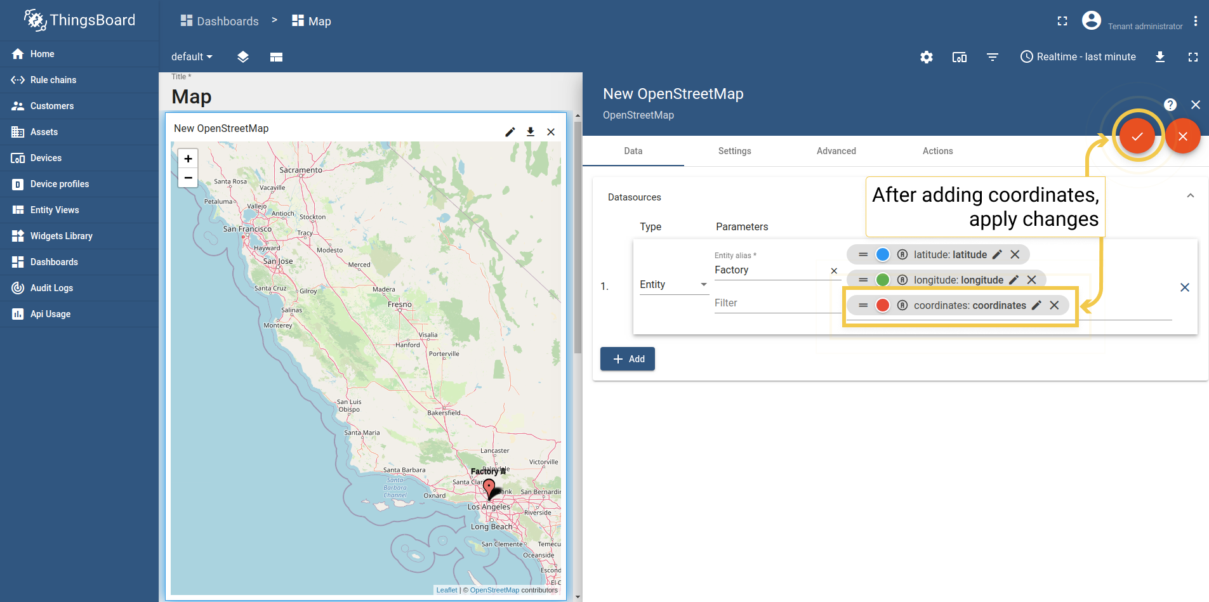Viewport: 1209px width, 602px height.
Task: Click the ThingsBoard logo
Action: pos(79,20)
